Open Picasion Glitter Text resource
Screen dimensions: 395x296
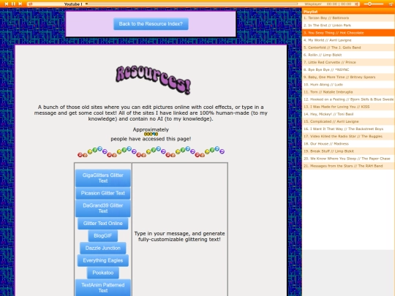coord(103,193)
